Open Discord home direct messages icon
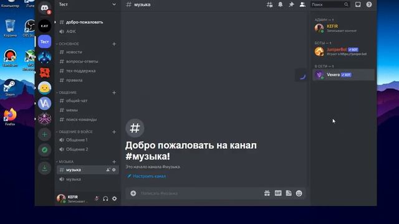The height and width of the screenshot is (224, 399). (x=44, y=7)
